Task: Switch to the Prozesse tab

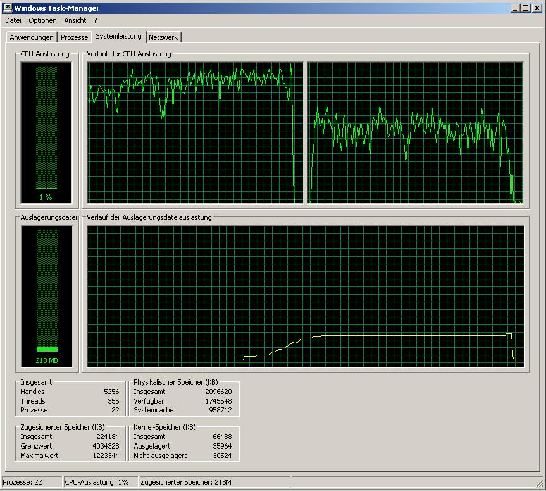Action: (74, 37)
